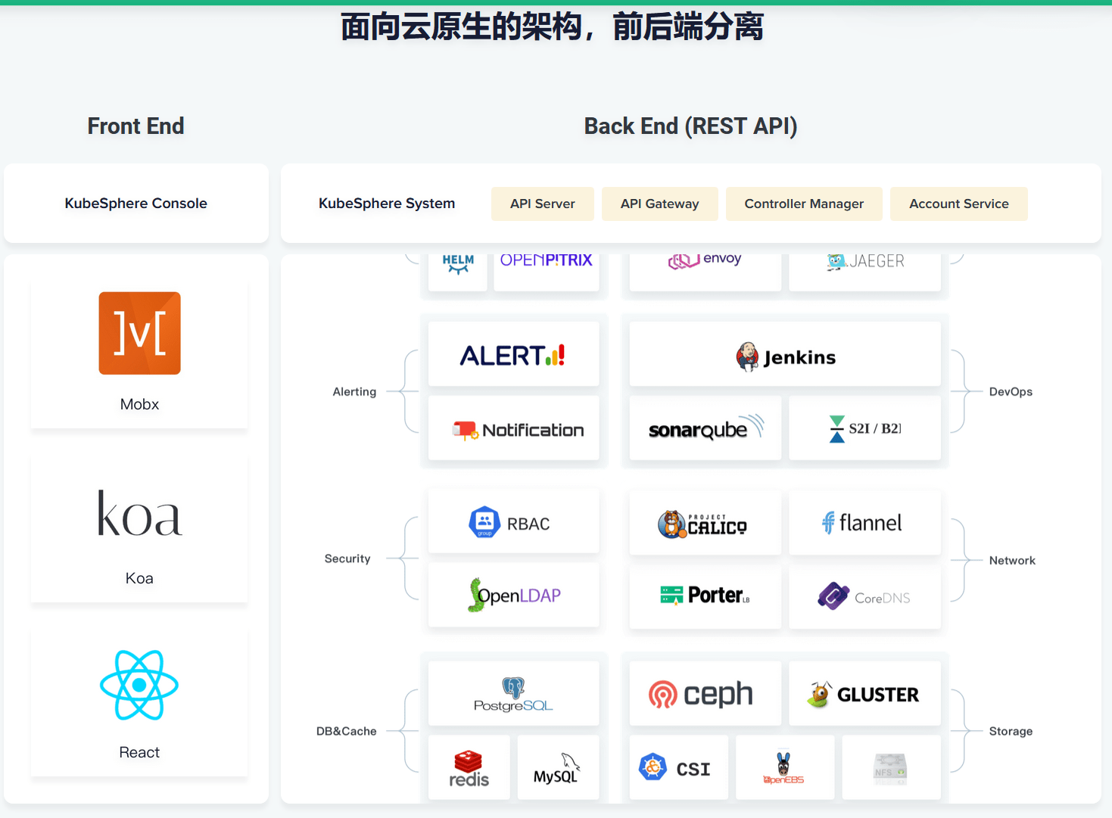Screen dimensions: 1112x818
Task: Click the React atom logo
Action: 139,685
